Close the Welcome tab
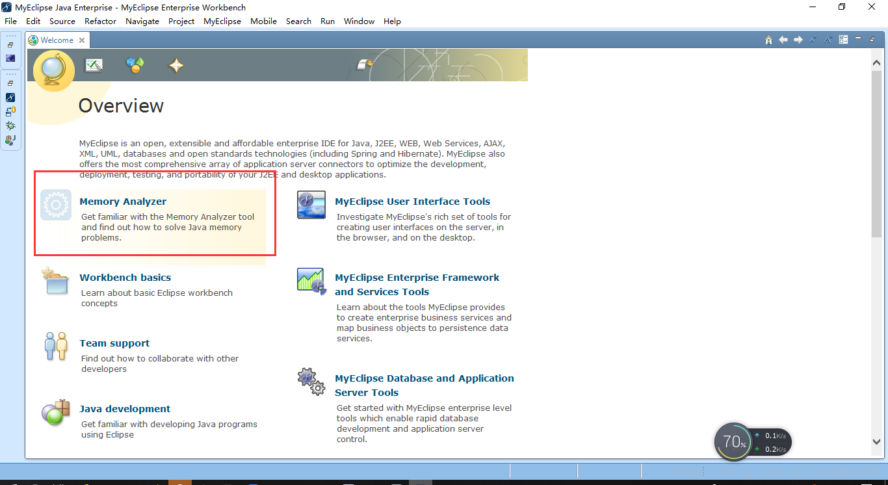 pos(82,40)
